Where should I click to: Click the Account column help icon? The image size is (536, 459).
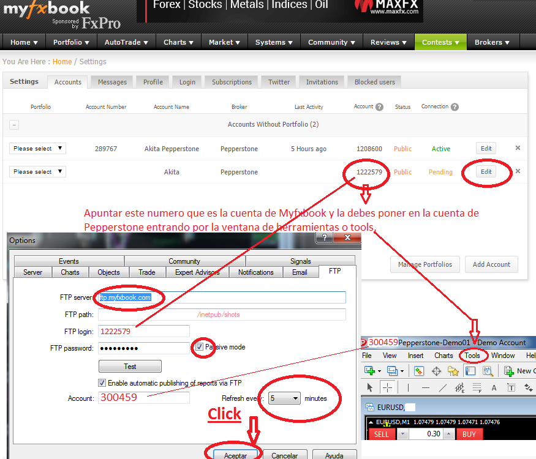[379, 107]
